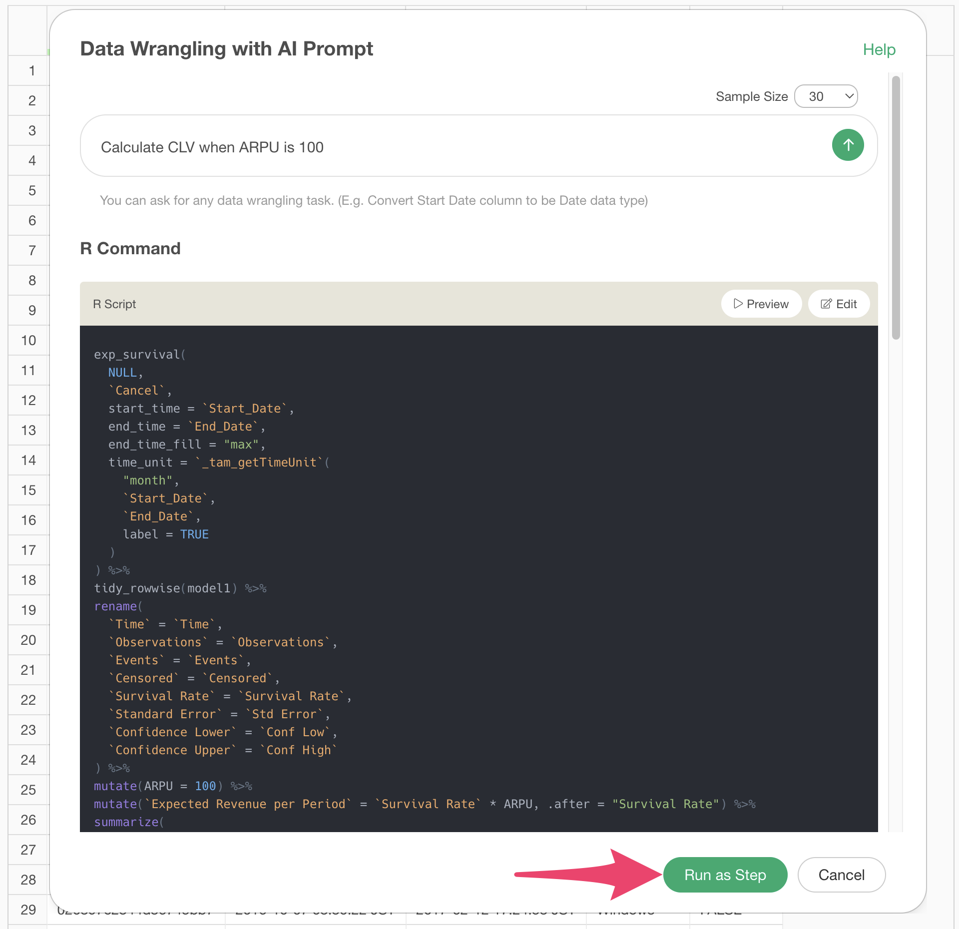Select row number 25 header
The image size is (959, 929).
(x=29, y=790)
